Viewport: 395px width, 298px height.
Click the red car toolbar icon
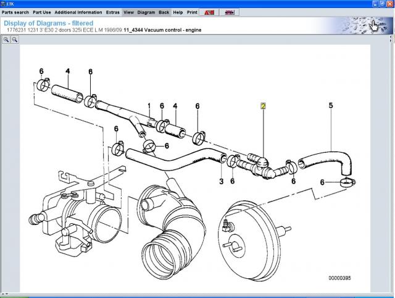(228, 12)
